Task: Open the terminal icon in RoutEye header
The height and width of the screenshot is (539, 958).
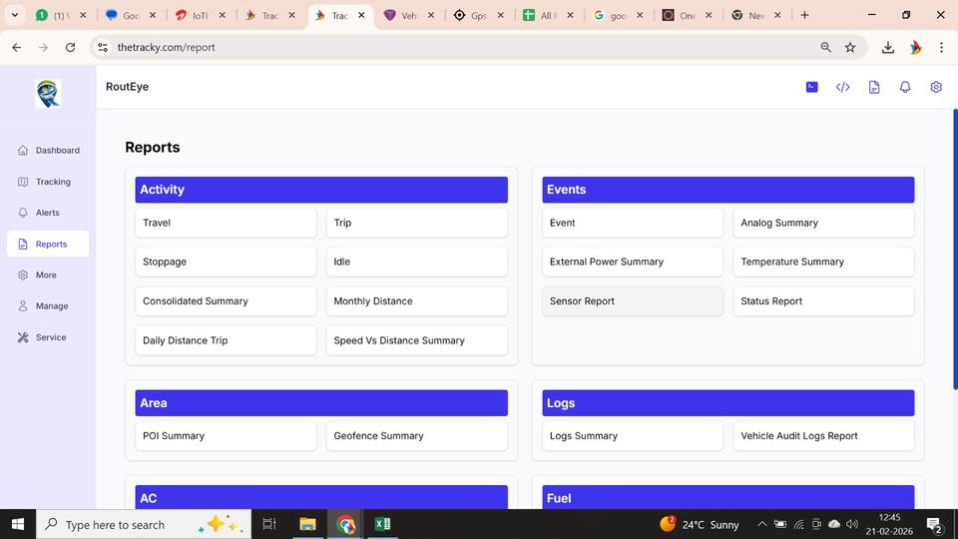Action: click(x=811, y=87)
